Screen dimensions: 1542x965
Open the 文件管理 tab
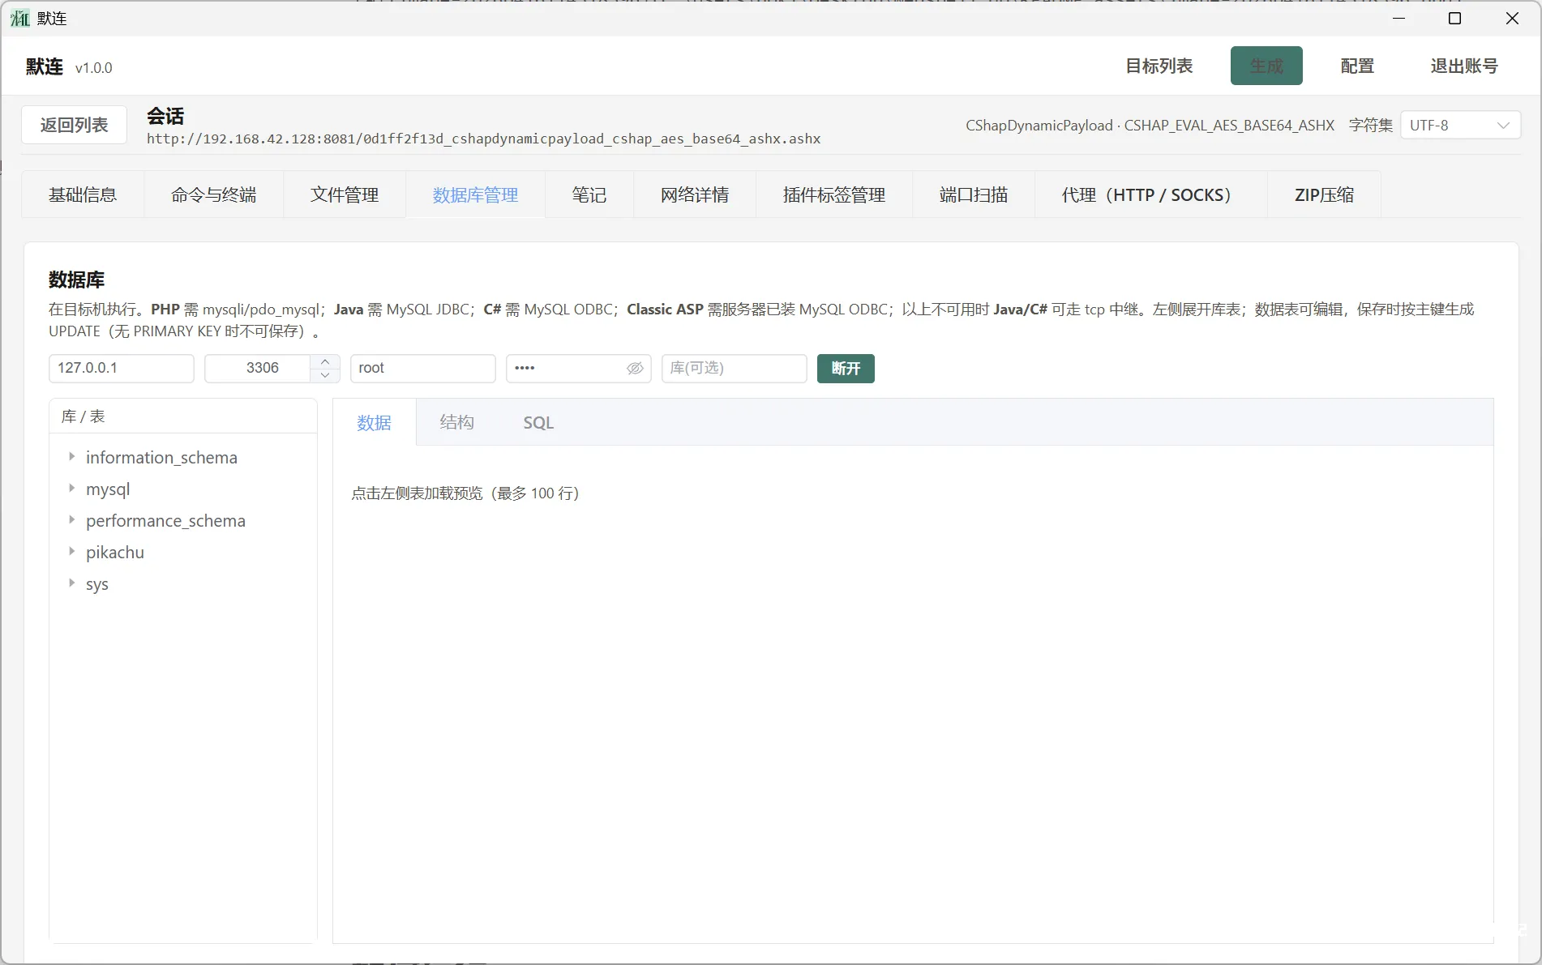[344, 194]
